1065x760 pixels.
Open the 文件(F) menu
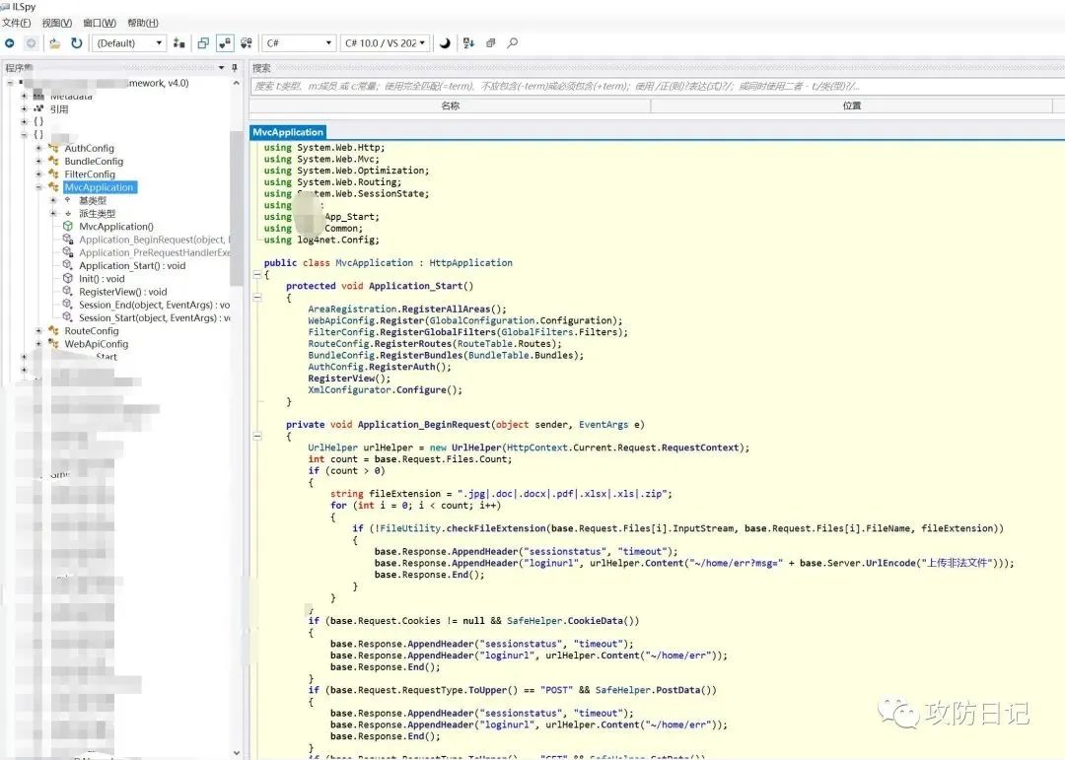(16, 23)
